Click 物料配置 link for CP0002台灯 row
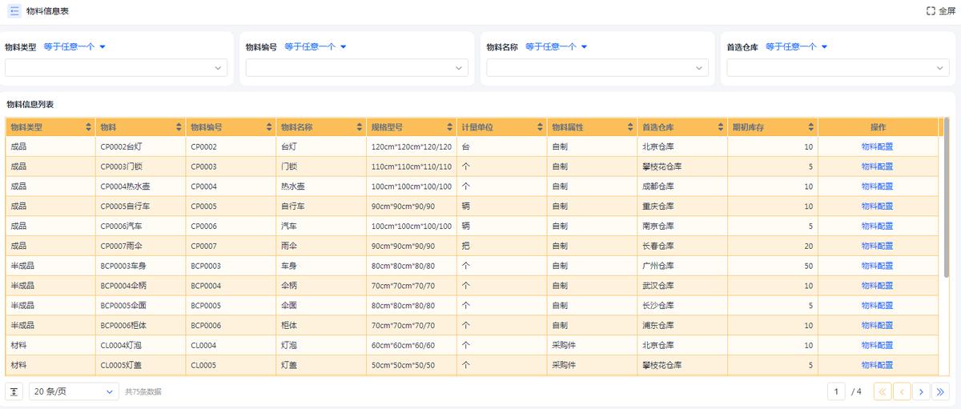This screenshot has height=409, width=961. coord(877,146)
